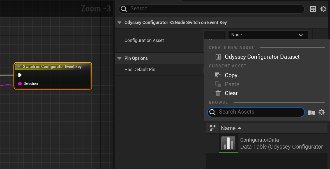Create new Odyssey Configurator Dataset
The height and width of the screenshot is (169, 330).
tap(262, 57)
